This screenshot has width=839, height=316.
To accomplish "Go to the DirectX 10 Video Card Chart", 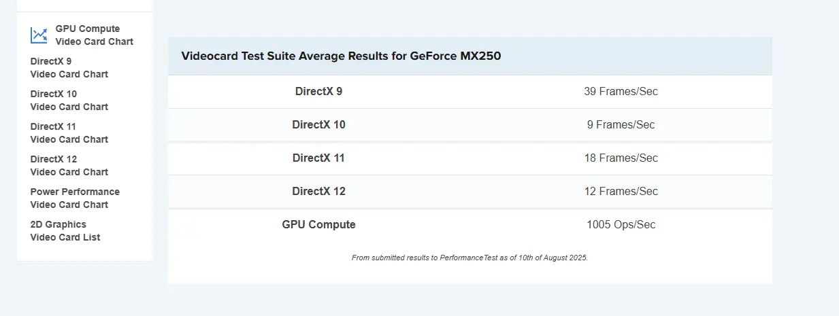I will (69, 100).
